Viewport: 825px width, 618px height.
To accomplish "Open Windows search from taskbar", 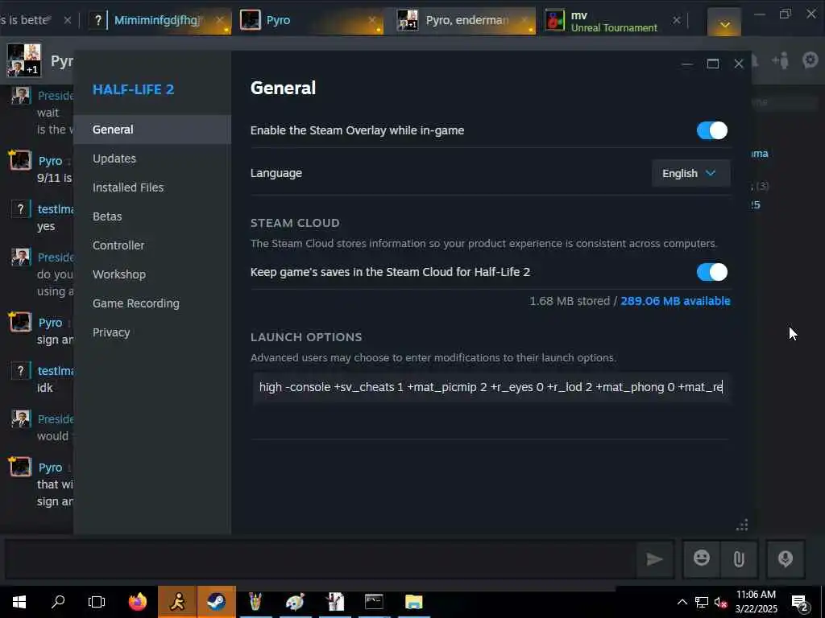I will 58,602.
